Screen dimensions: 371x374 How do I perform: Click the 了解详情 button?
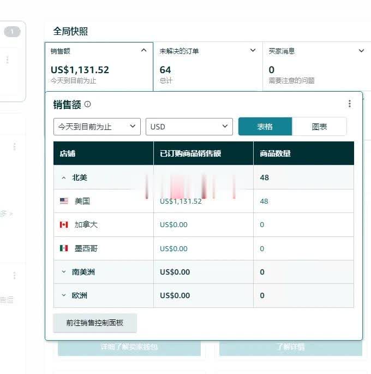pos(291,347)
